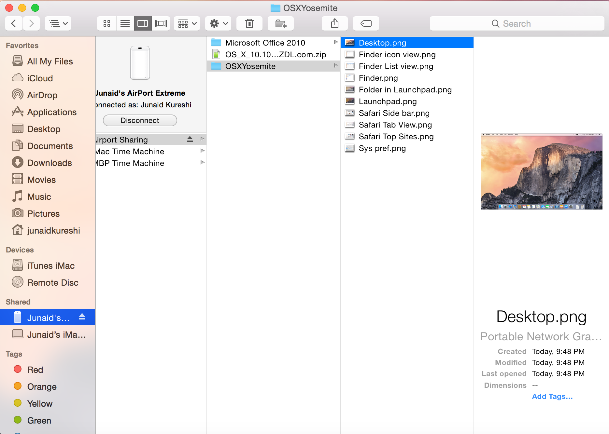Screen dimensions: 609x434
Task: Click the Trash delete icon in toolbar
Action: pyautogui.click(x=249, y=23)
